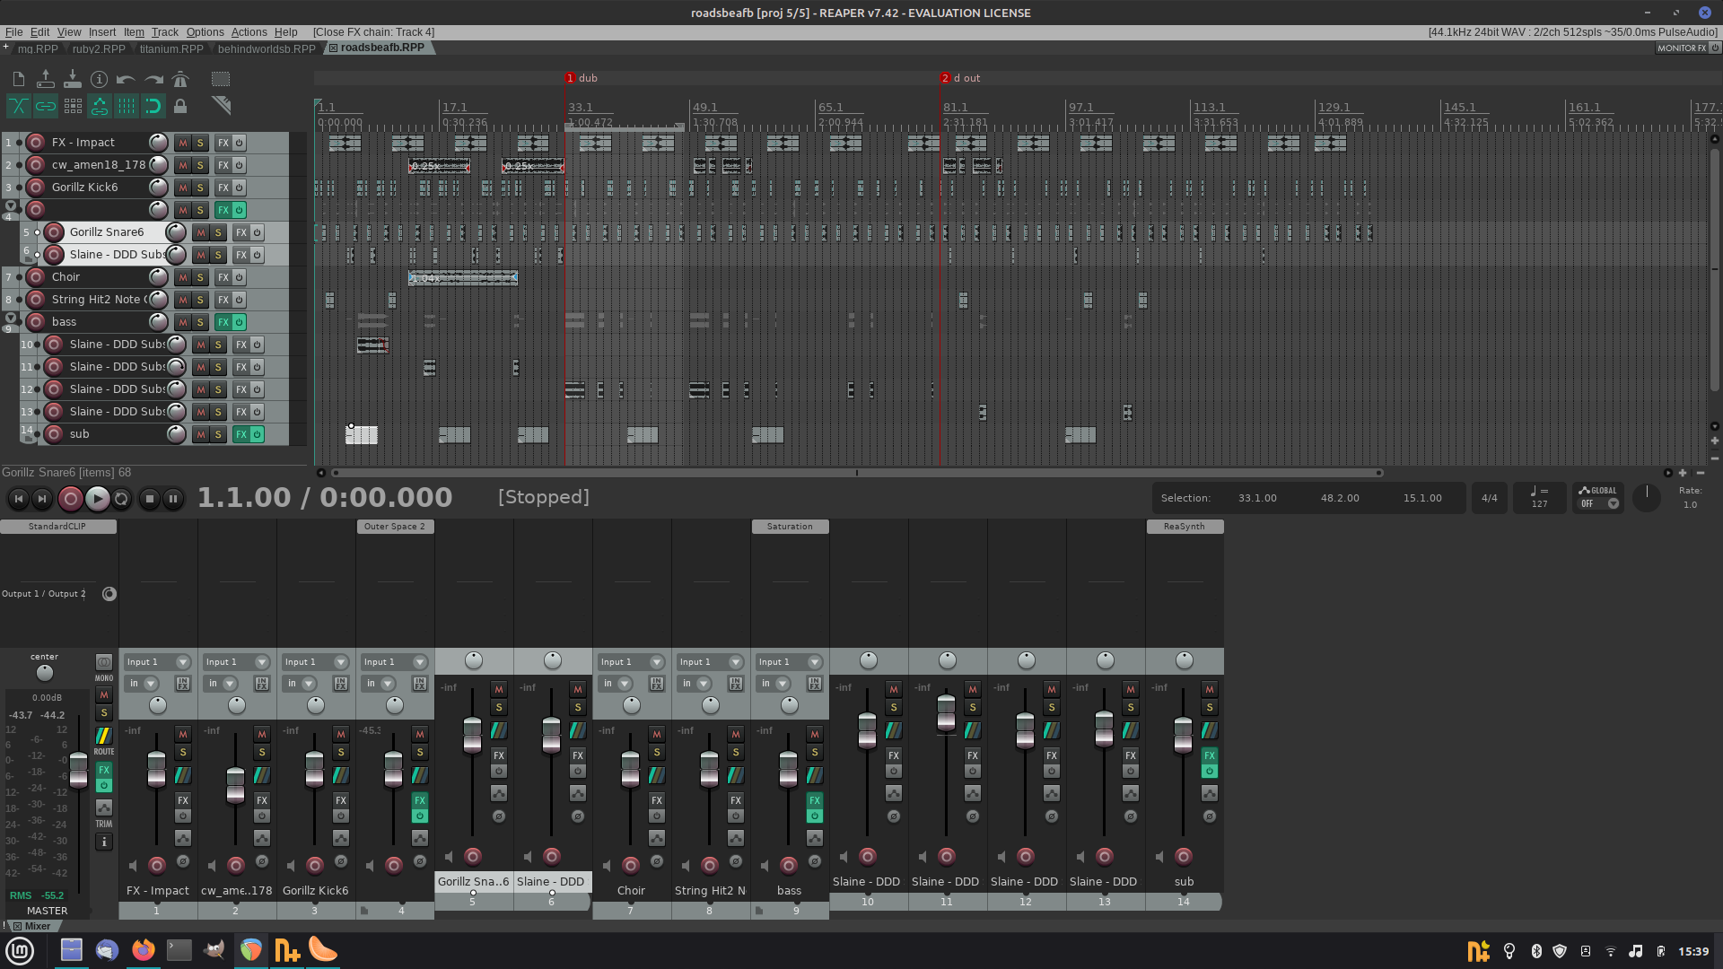This screenshot has width=1723, height=969.
Task: Toggle envelope points move with items icon
Action: pos(100,107)
